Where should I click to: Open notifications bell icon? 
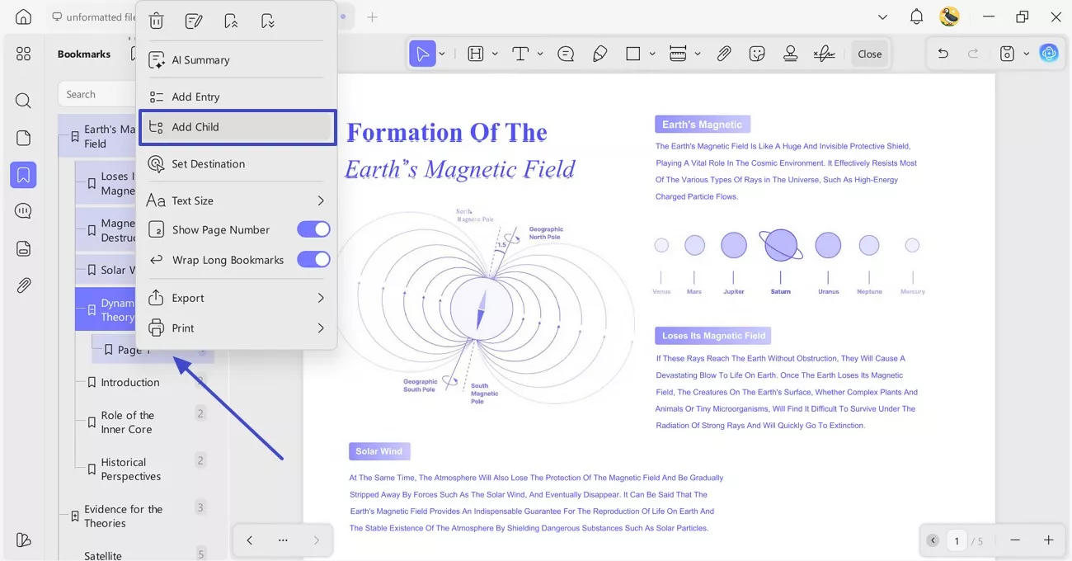[916, 16]
